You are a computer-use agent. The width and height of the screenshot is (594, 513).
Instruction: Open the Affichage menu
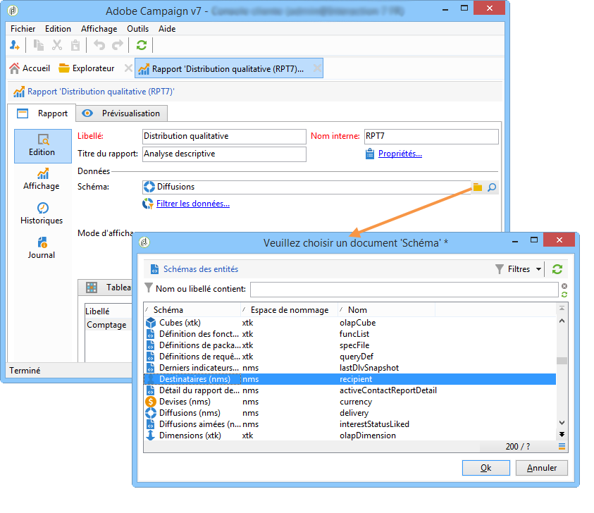click(x=99, y=29)
